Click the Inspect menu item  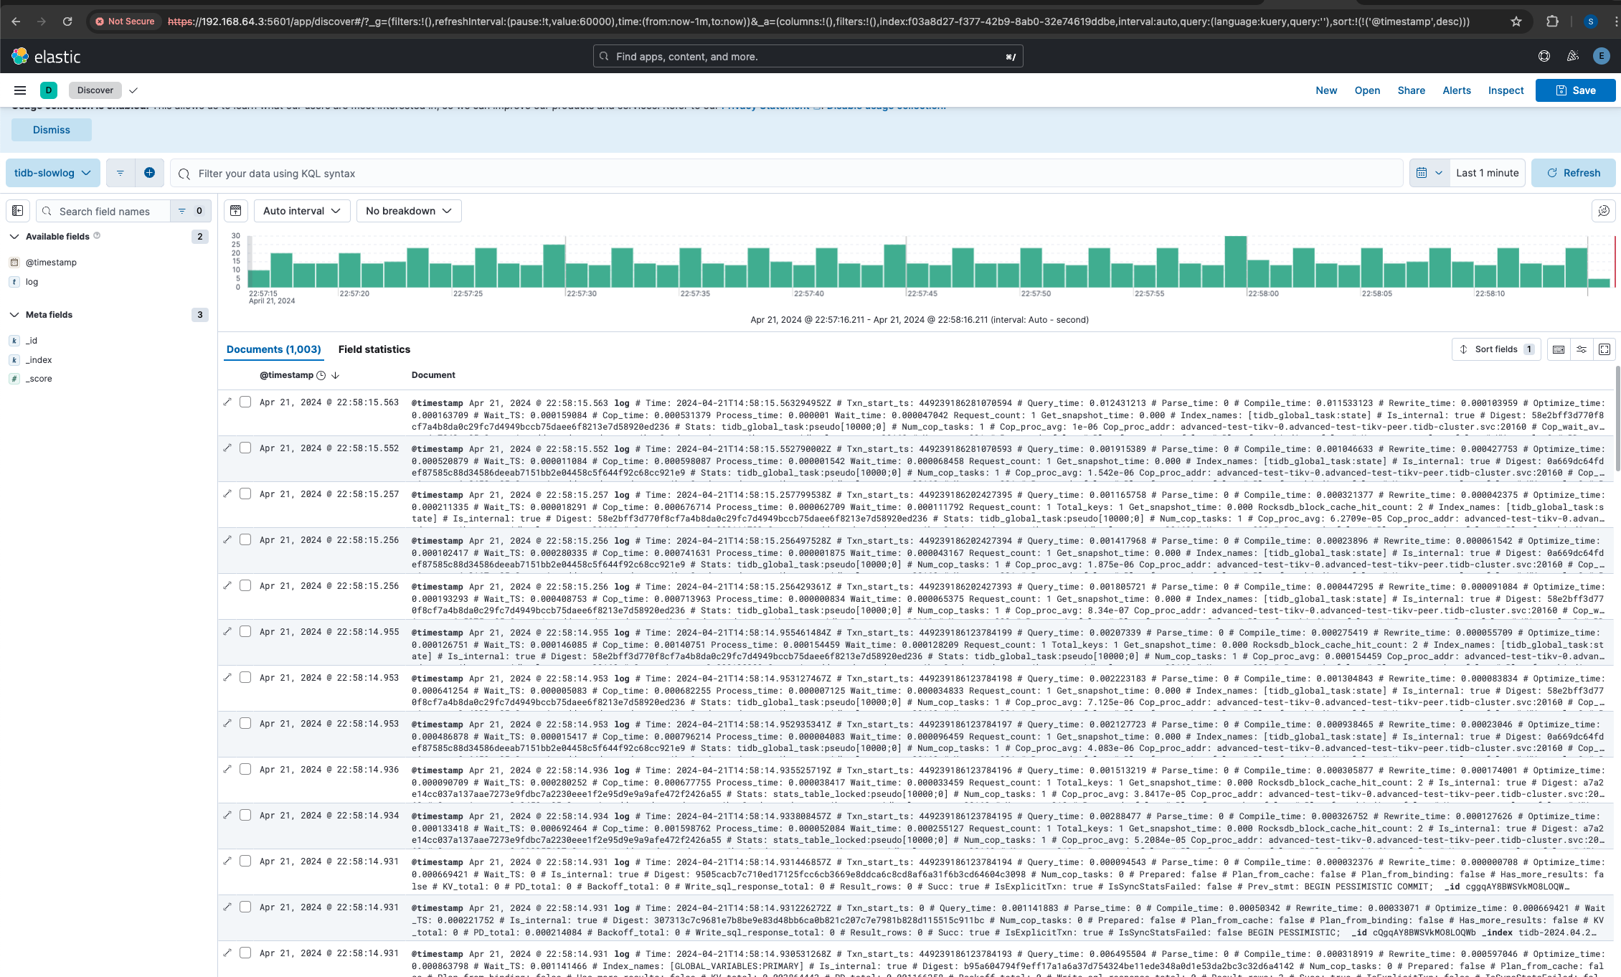(1506, 90)
